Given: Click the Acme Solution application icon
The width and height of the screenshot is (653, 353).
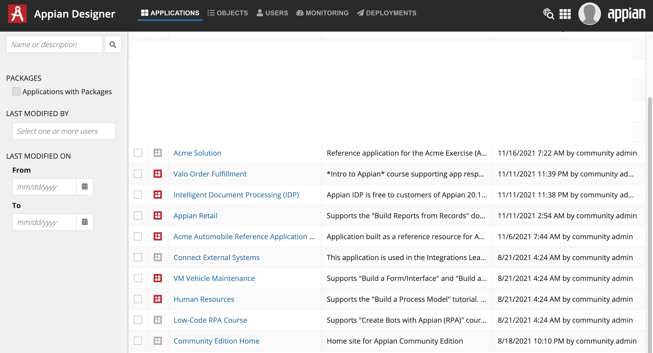Looking at the screenshot, I should pos(158,153).
